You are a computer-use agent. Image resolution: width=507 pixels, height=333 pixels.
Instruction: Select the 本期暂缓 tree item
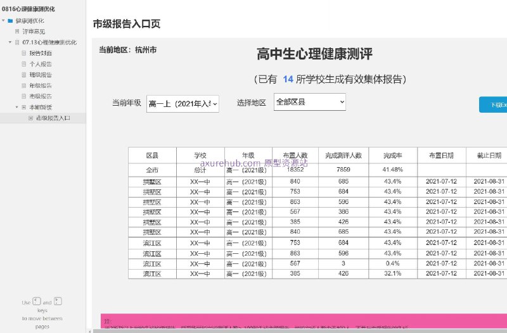pos(41,107)
